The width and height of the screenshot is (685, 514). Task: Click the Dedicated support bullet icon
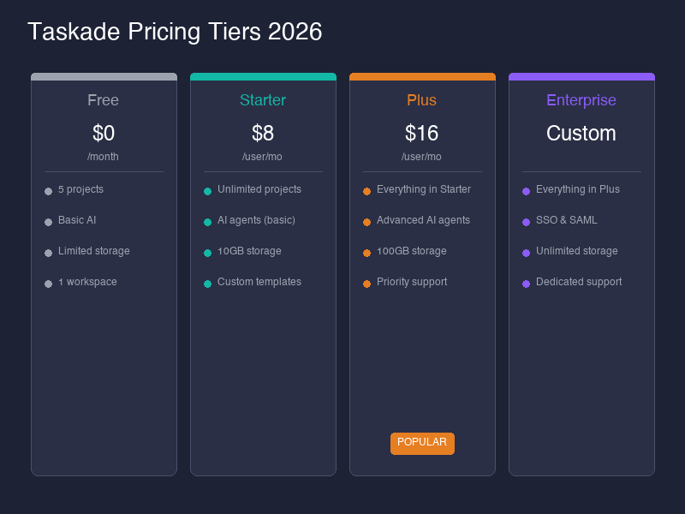click(526, 283)
